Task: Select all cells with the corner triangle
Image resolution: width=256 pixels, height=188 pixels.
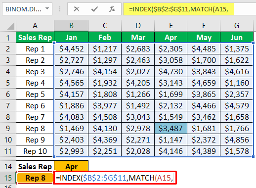Action: point(10,26)
